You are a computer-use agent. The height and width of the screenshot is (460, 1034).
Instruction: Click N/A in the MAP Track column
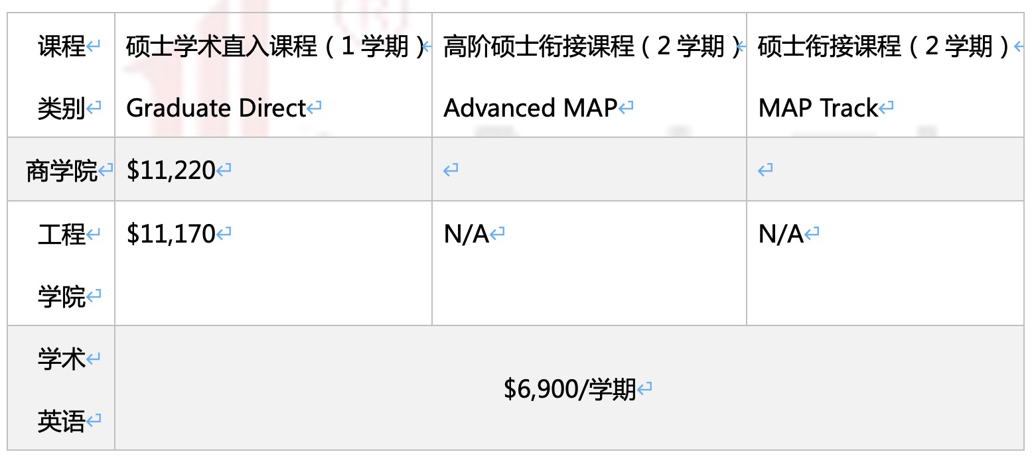(x=780, y=234)
